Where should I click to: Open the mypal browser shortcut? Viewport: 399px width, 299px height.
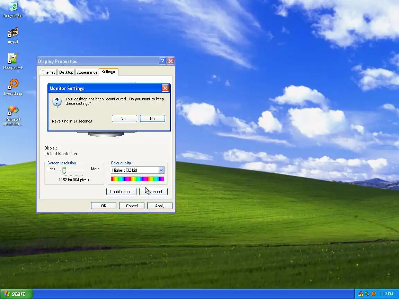click(x=13, y=36)
